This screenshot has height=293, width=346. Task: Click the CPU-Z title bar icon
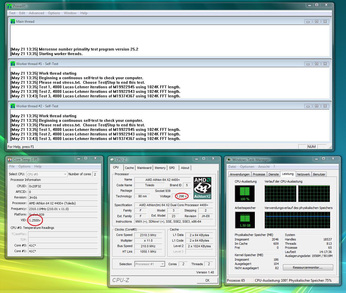[112, 160]
